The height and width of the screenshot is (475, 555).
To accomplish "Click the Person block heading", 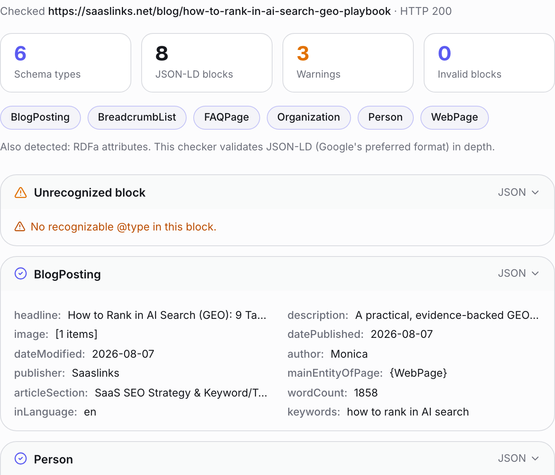I will click(53, 459).
